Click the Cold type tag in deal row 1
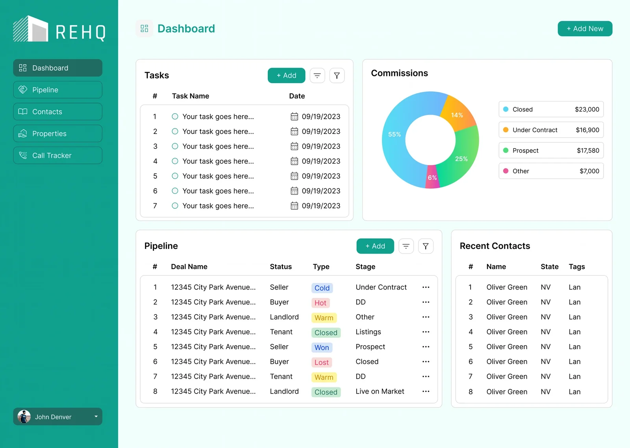 point(322,288)
